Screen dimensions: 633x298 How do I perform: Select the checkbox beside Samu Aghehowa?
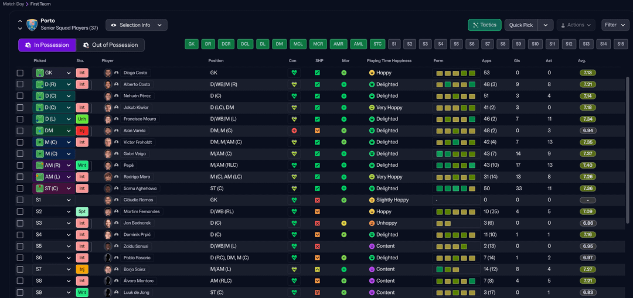20,189
